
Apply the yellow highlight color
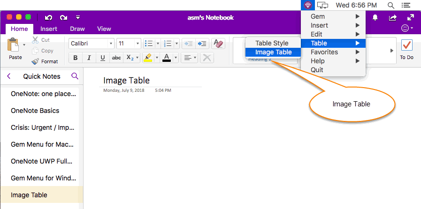pyautogui.click(x=148, y=58)
